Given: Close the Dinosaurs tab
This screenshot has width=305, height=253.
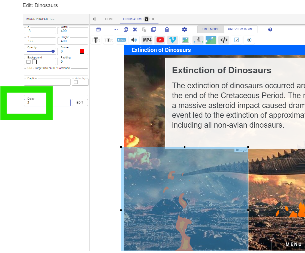Looking at the screenshot, I should click(x=153, y=19).
